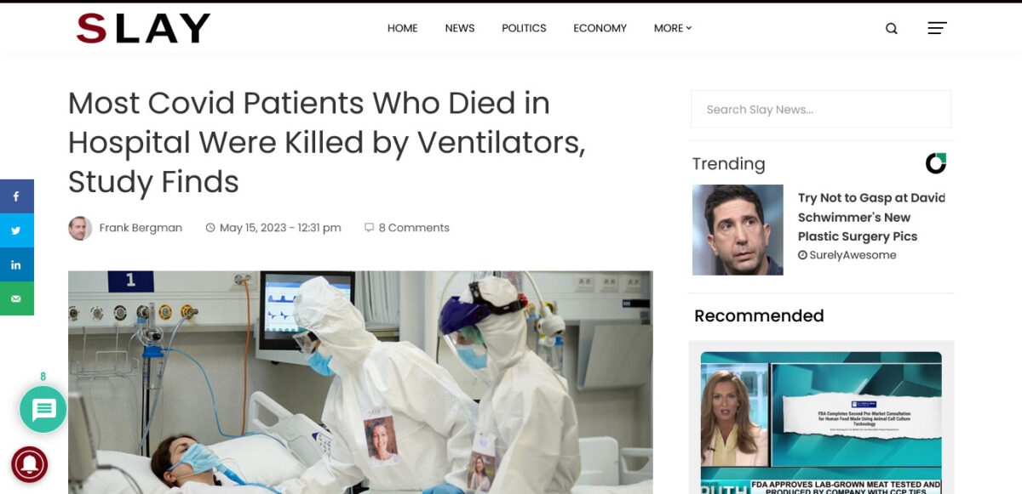Jump to the 8 Comments link
1022x494 pixels.
[413, 228]
